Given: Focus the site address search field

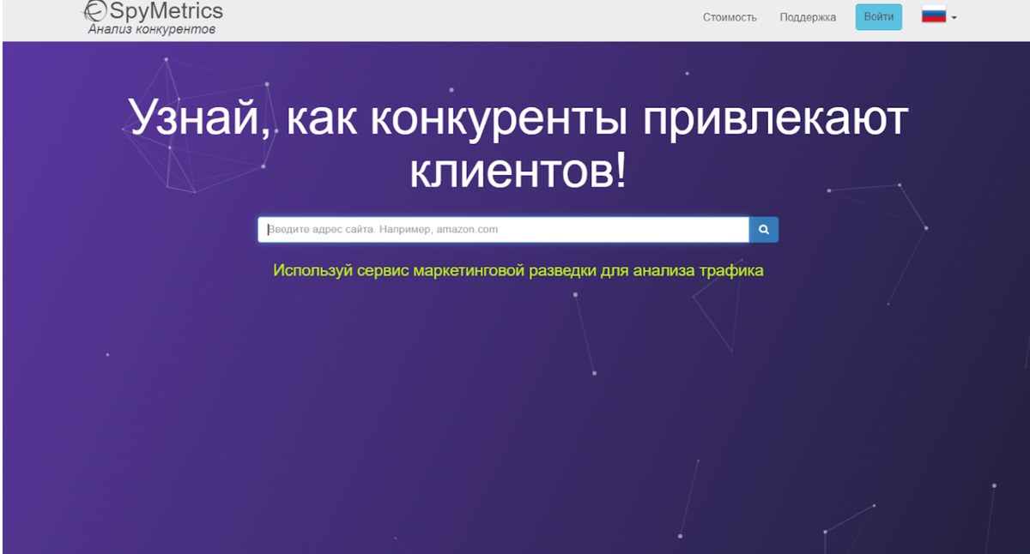Looking at the screenshot, I should click(x=504, y=230).
